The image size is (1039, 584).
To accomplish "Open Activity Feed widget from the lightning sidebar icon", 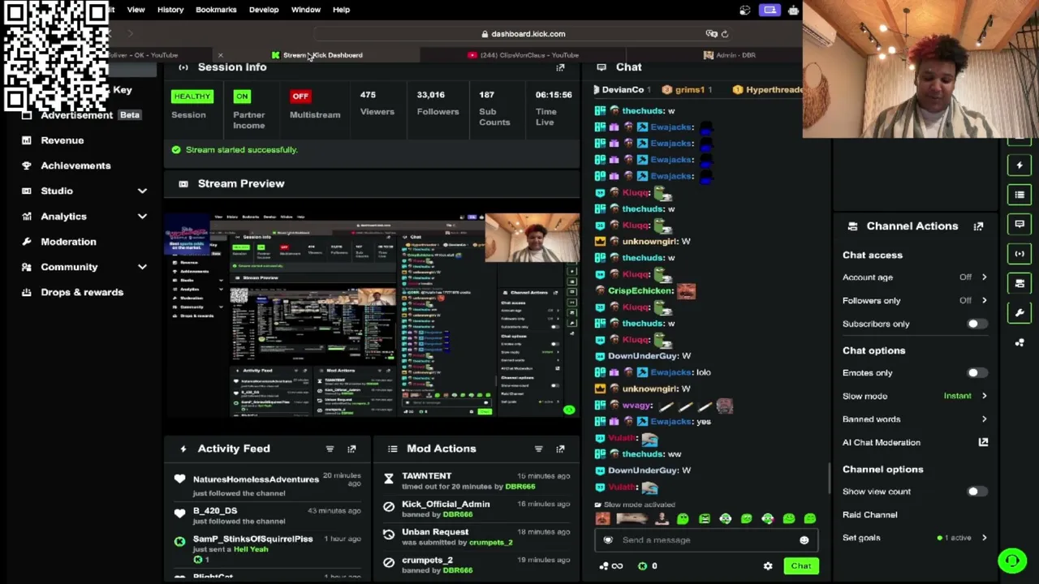I will click(1020, 165).
